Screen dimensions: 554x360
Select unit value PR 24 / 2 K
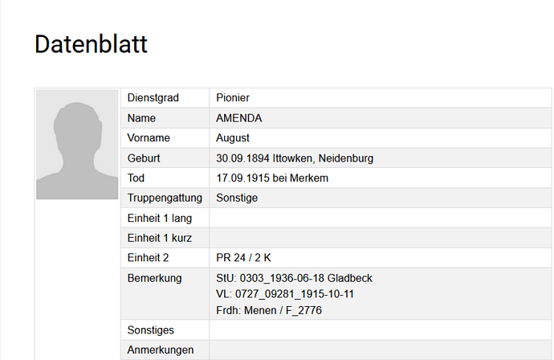pyautogui.click(x=243, y=258)
